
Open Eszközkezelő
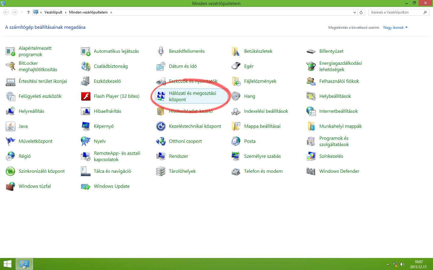pos(107,81)
